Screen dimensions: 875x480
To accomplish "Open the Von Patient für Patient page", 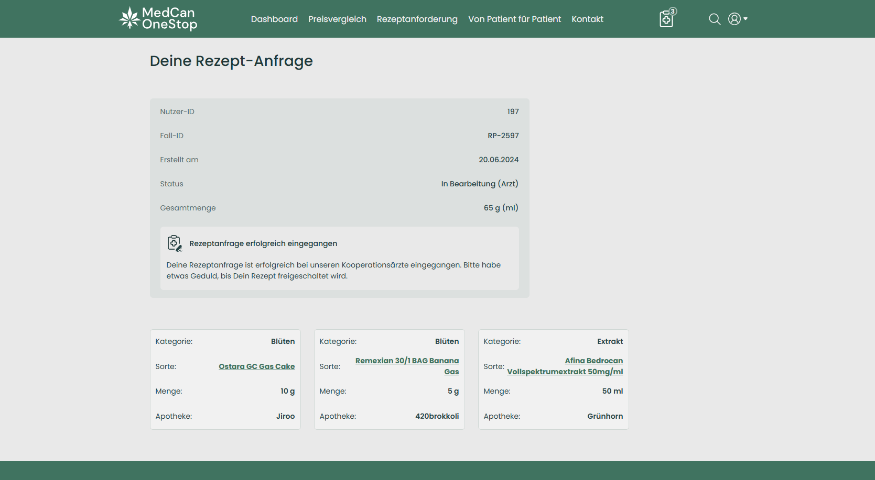I will pos(514,19).
